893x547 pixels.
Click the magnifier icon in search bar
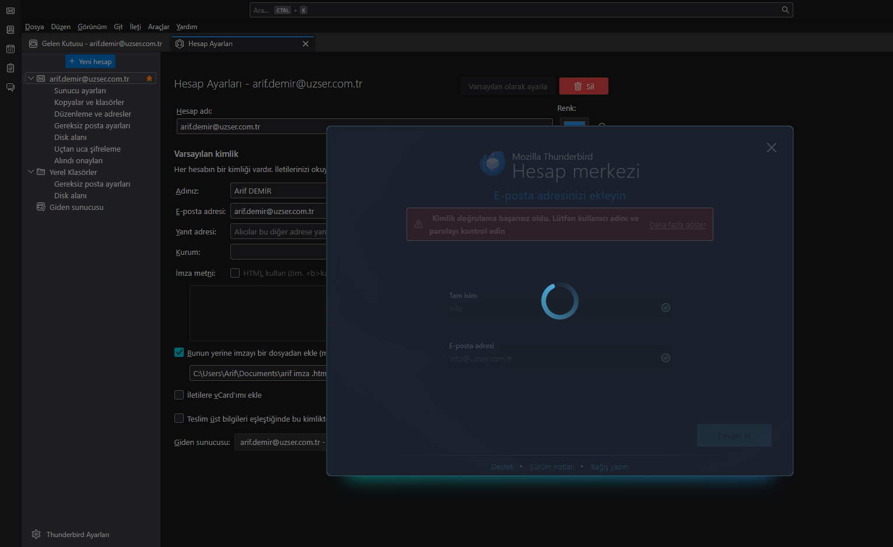coord(785,10)
